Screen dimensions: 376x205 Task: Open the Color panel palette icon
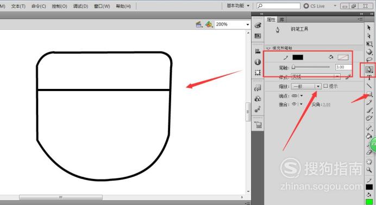[258, 25]
